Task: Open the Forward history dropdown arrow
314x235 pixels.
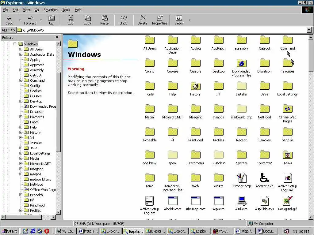Action: tap(41, 20)
